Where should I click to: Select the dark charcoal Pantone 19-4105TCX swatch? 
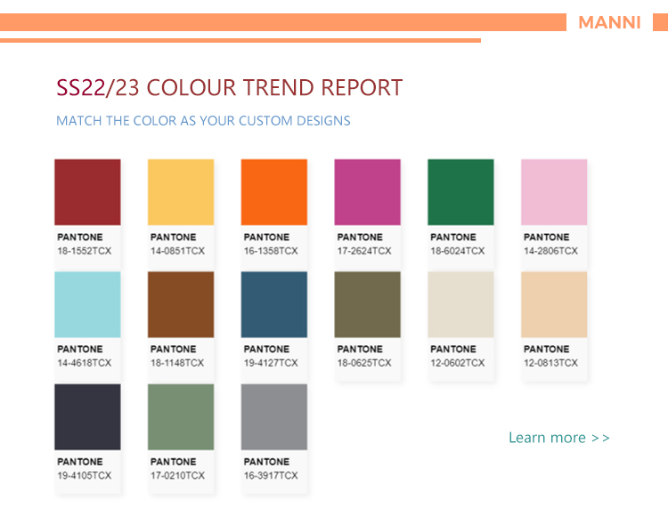click(x=87, y=416)
